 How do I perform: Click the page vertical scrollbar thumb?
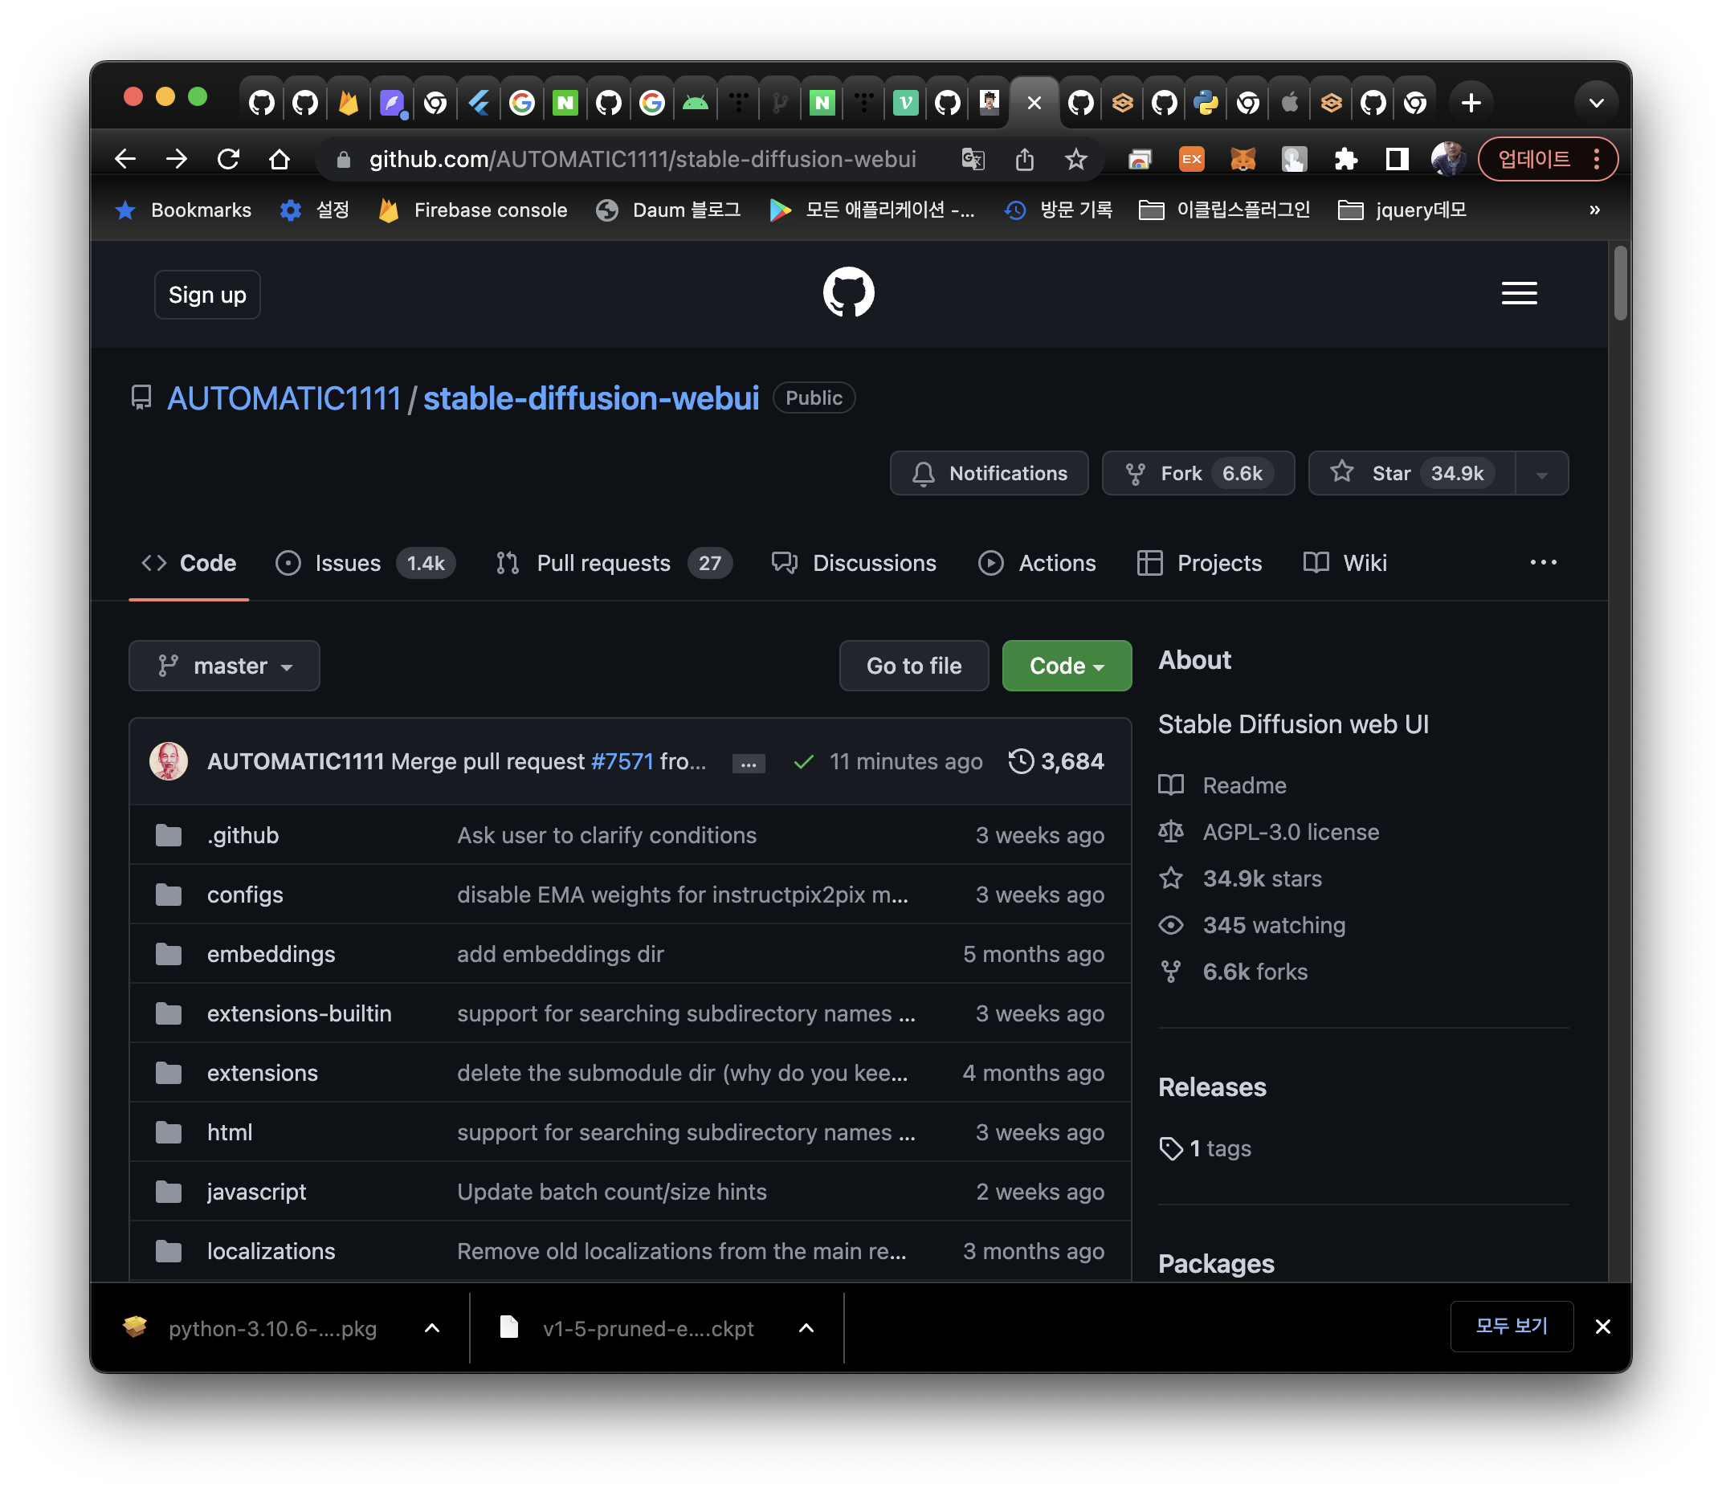[1619, 283]
